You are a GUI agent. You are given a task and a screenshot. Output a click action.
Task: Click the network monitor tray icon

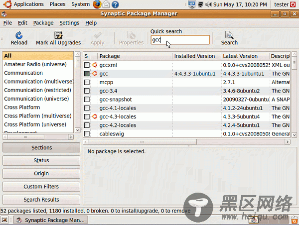[x=200, y=4]
